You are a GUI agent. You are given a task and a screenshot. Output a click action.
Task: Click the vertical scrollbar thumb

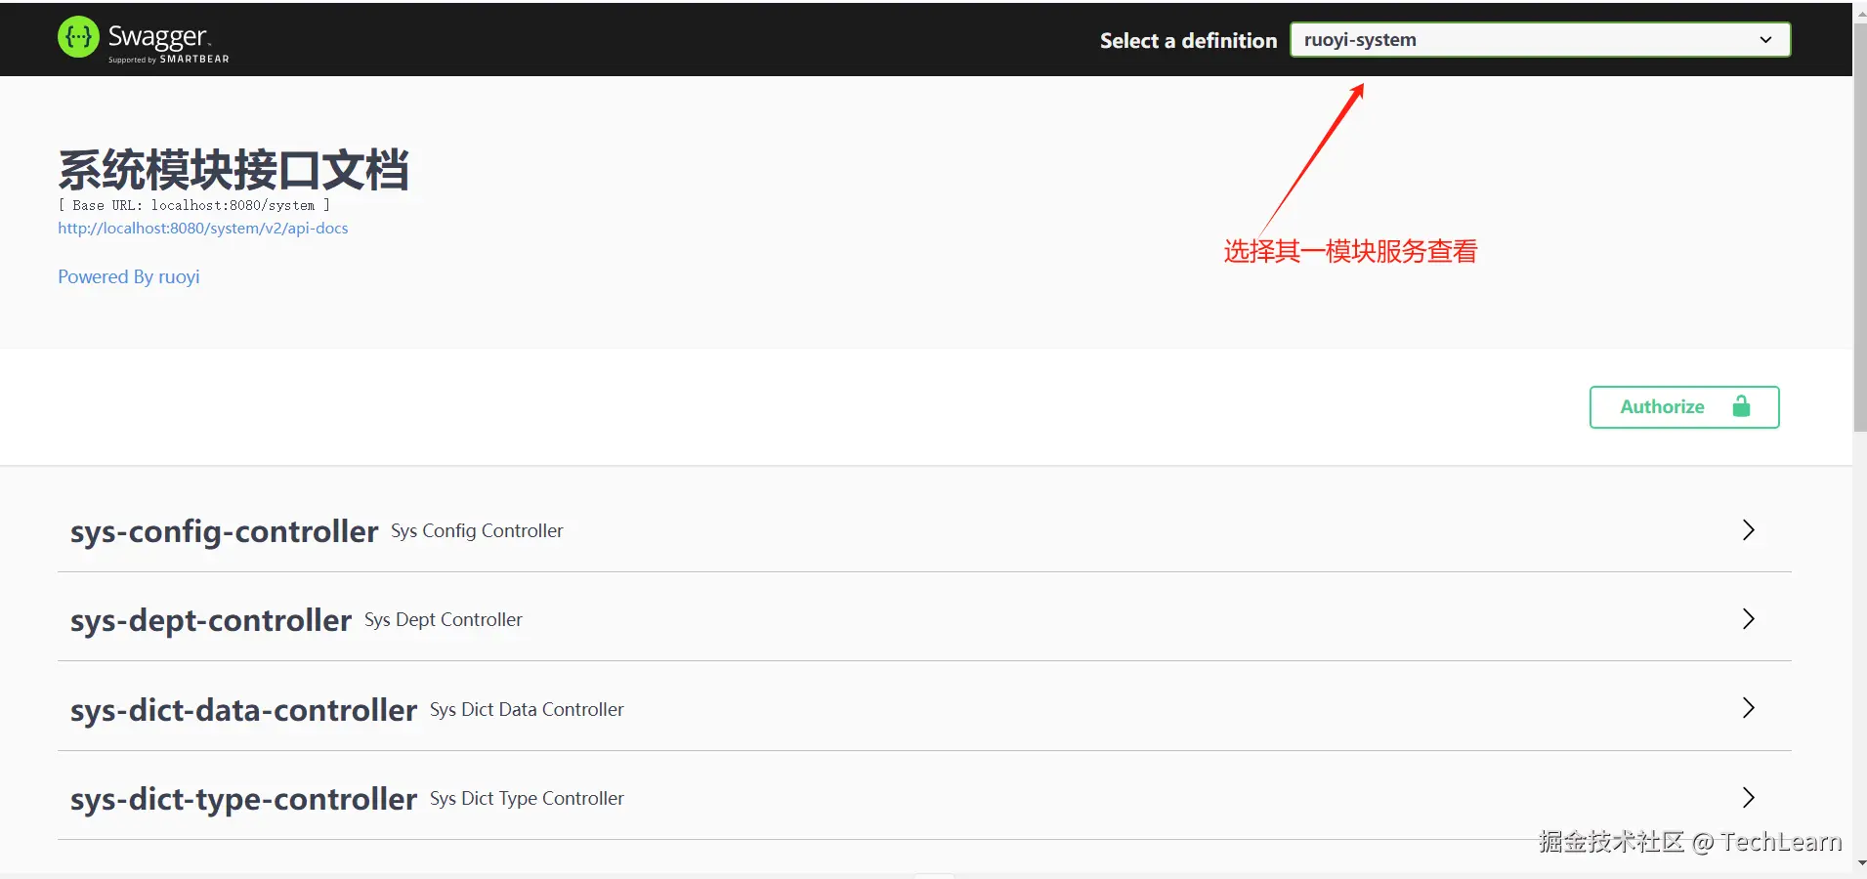coord(1859,228)
